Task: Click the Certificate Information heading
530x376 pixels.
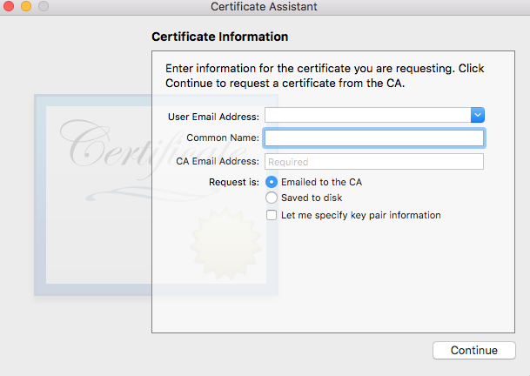Action: tap(219, 37)
